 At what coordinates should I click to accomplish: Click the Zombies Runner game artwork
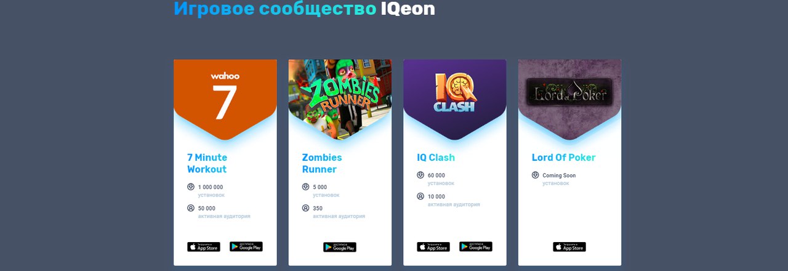point(340,99)
